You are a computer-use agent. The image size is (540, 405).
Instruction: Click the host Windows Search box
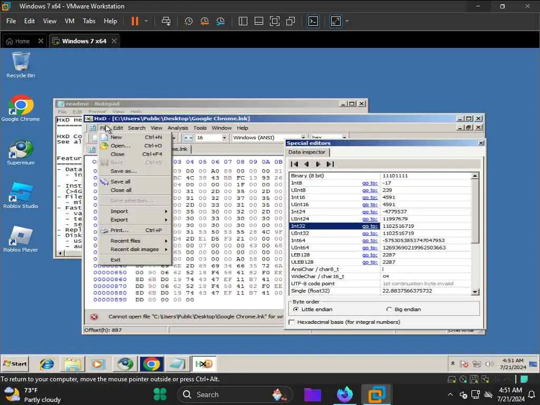pyautogui.click(x=235, y=394)
